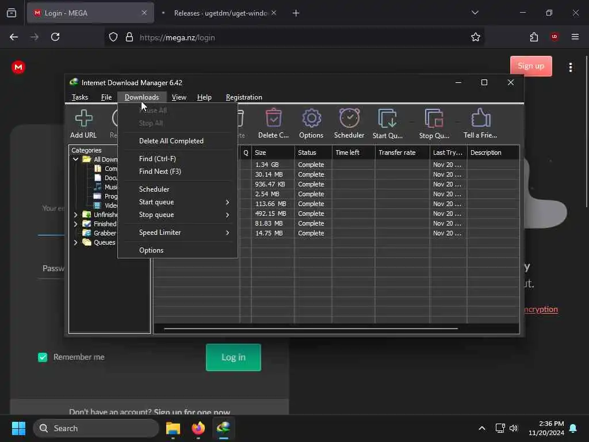Expand the Stop queue submenu arrow
This screenshot has width=589, height=442.
[227, 215]
